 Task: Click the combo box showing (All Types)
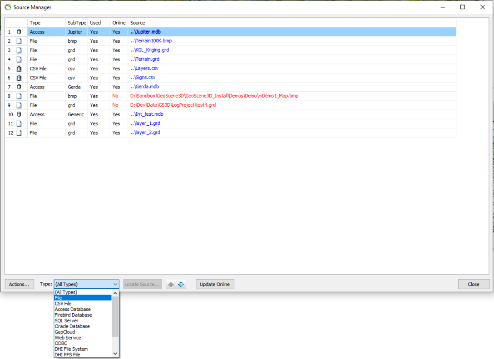(x=82, y=284)
